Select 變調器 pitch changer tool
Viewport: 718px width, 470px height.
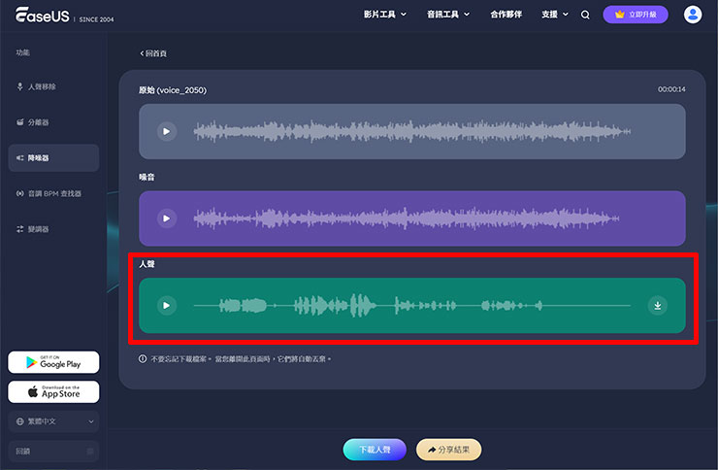pyautogui.click(x=38, y=229)
